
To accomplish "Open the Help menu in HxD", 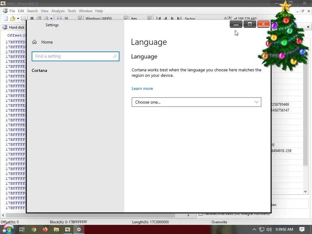I will click(x=99, y=11).
